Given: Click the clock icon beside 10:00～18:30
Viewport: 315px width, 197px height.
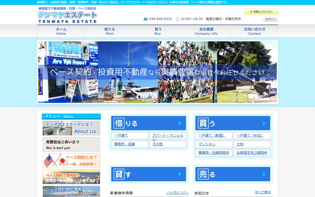Looking at the screenshot, I should (x=177, y=19).
